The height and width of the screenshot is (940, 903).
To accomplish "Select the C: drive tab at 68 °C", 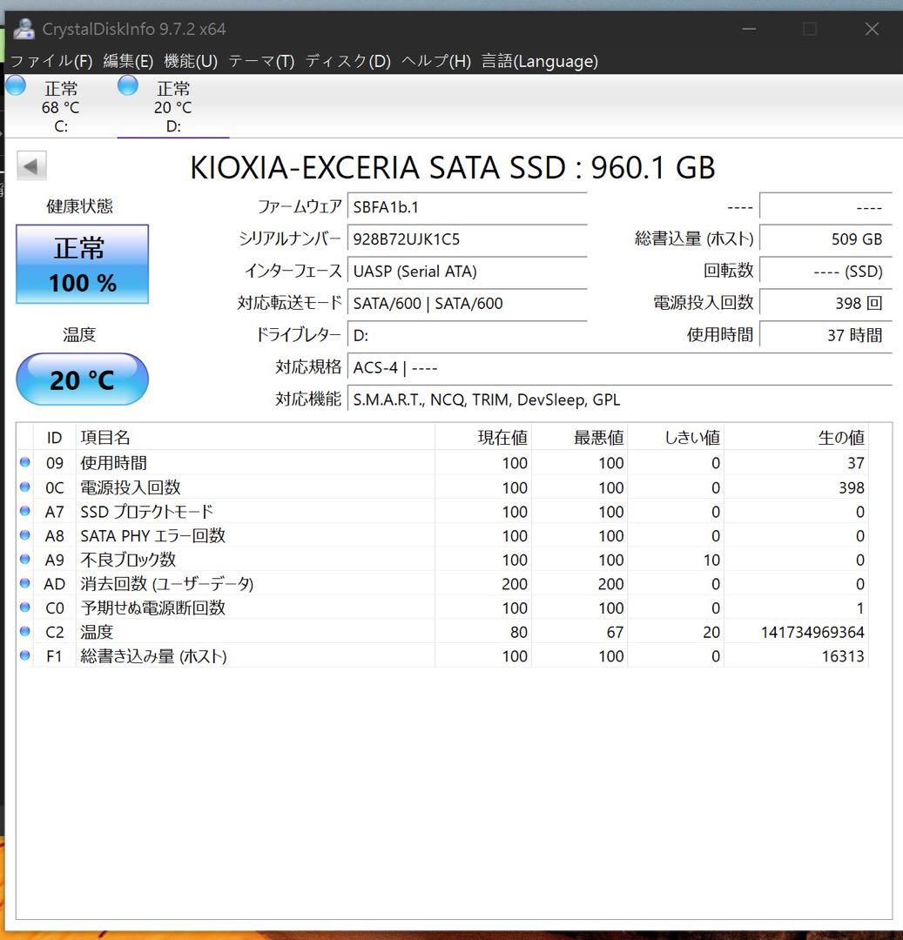I will coord(60,107).
